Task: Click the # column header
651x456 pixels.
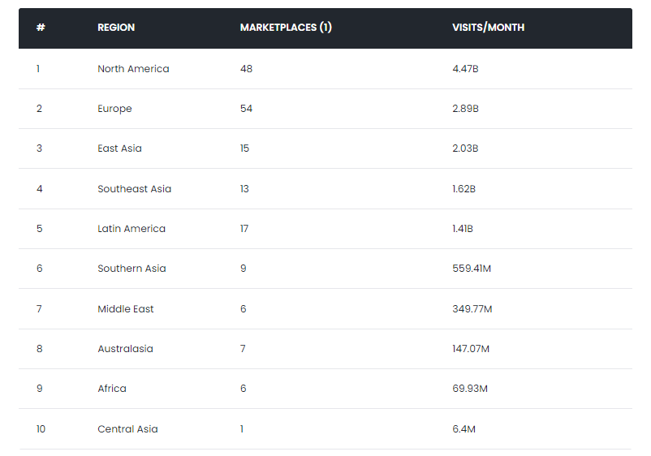Action: [x=41, y=28]
